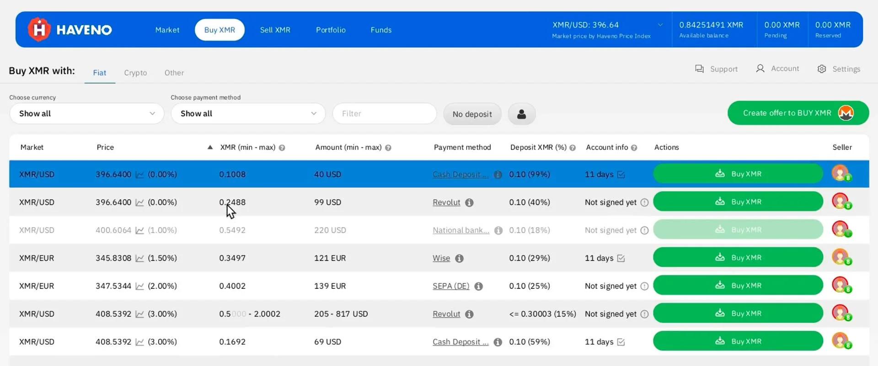Click Create offer to BUY XMR
The height and width of the screenshot is (366, 878).
[x=798, y=113]
